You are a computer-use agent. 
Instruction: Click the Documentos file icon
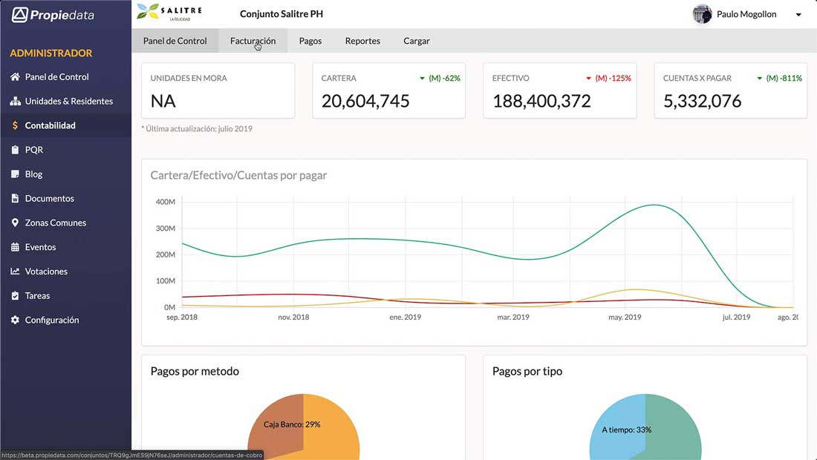point(15,199)
